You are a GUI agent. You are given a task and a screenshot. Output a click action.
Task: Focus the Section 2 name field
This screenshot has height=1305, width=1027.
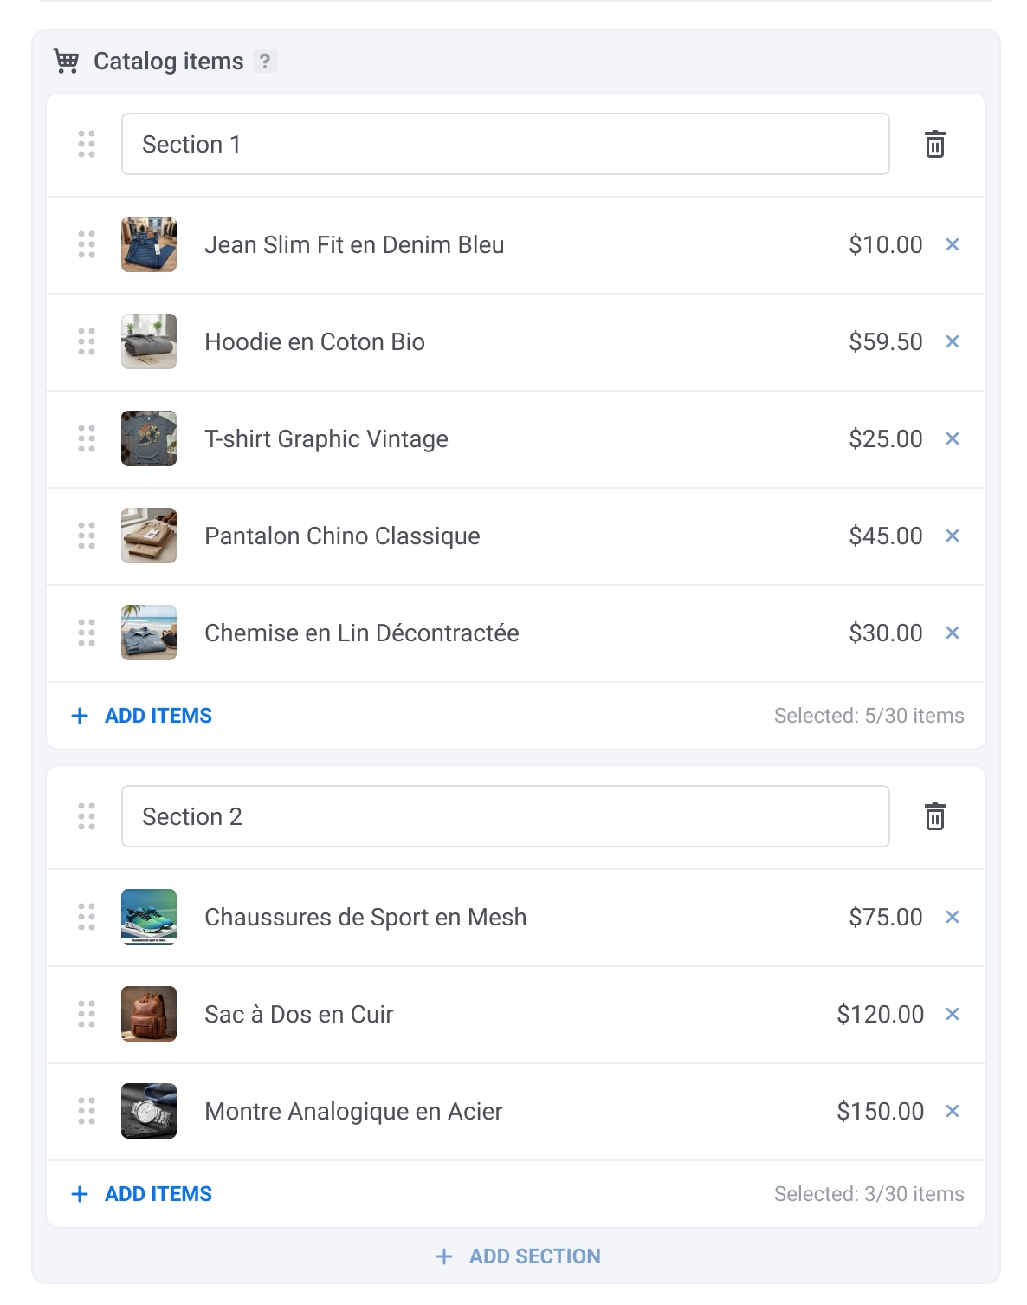coord(505,816)
